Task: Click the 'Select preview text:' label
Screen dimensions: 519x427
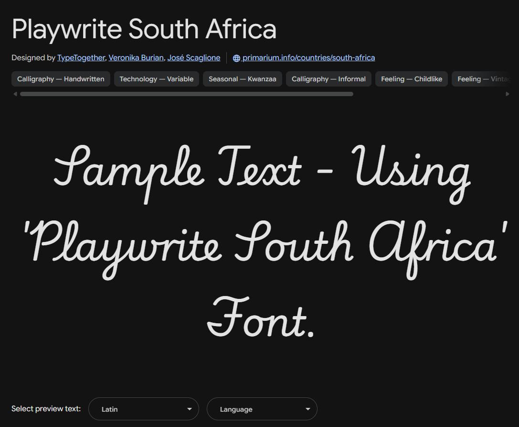Action: click(46, 409)
